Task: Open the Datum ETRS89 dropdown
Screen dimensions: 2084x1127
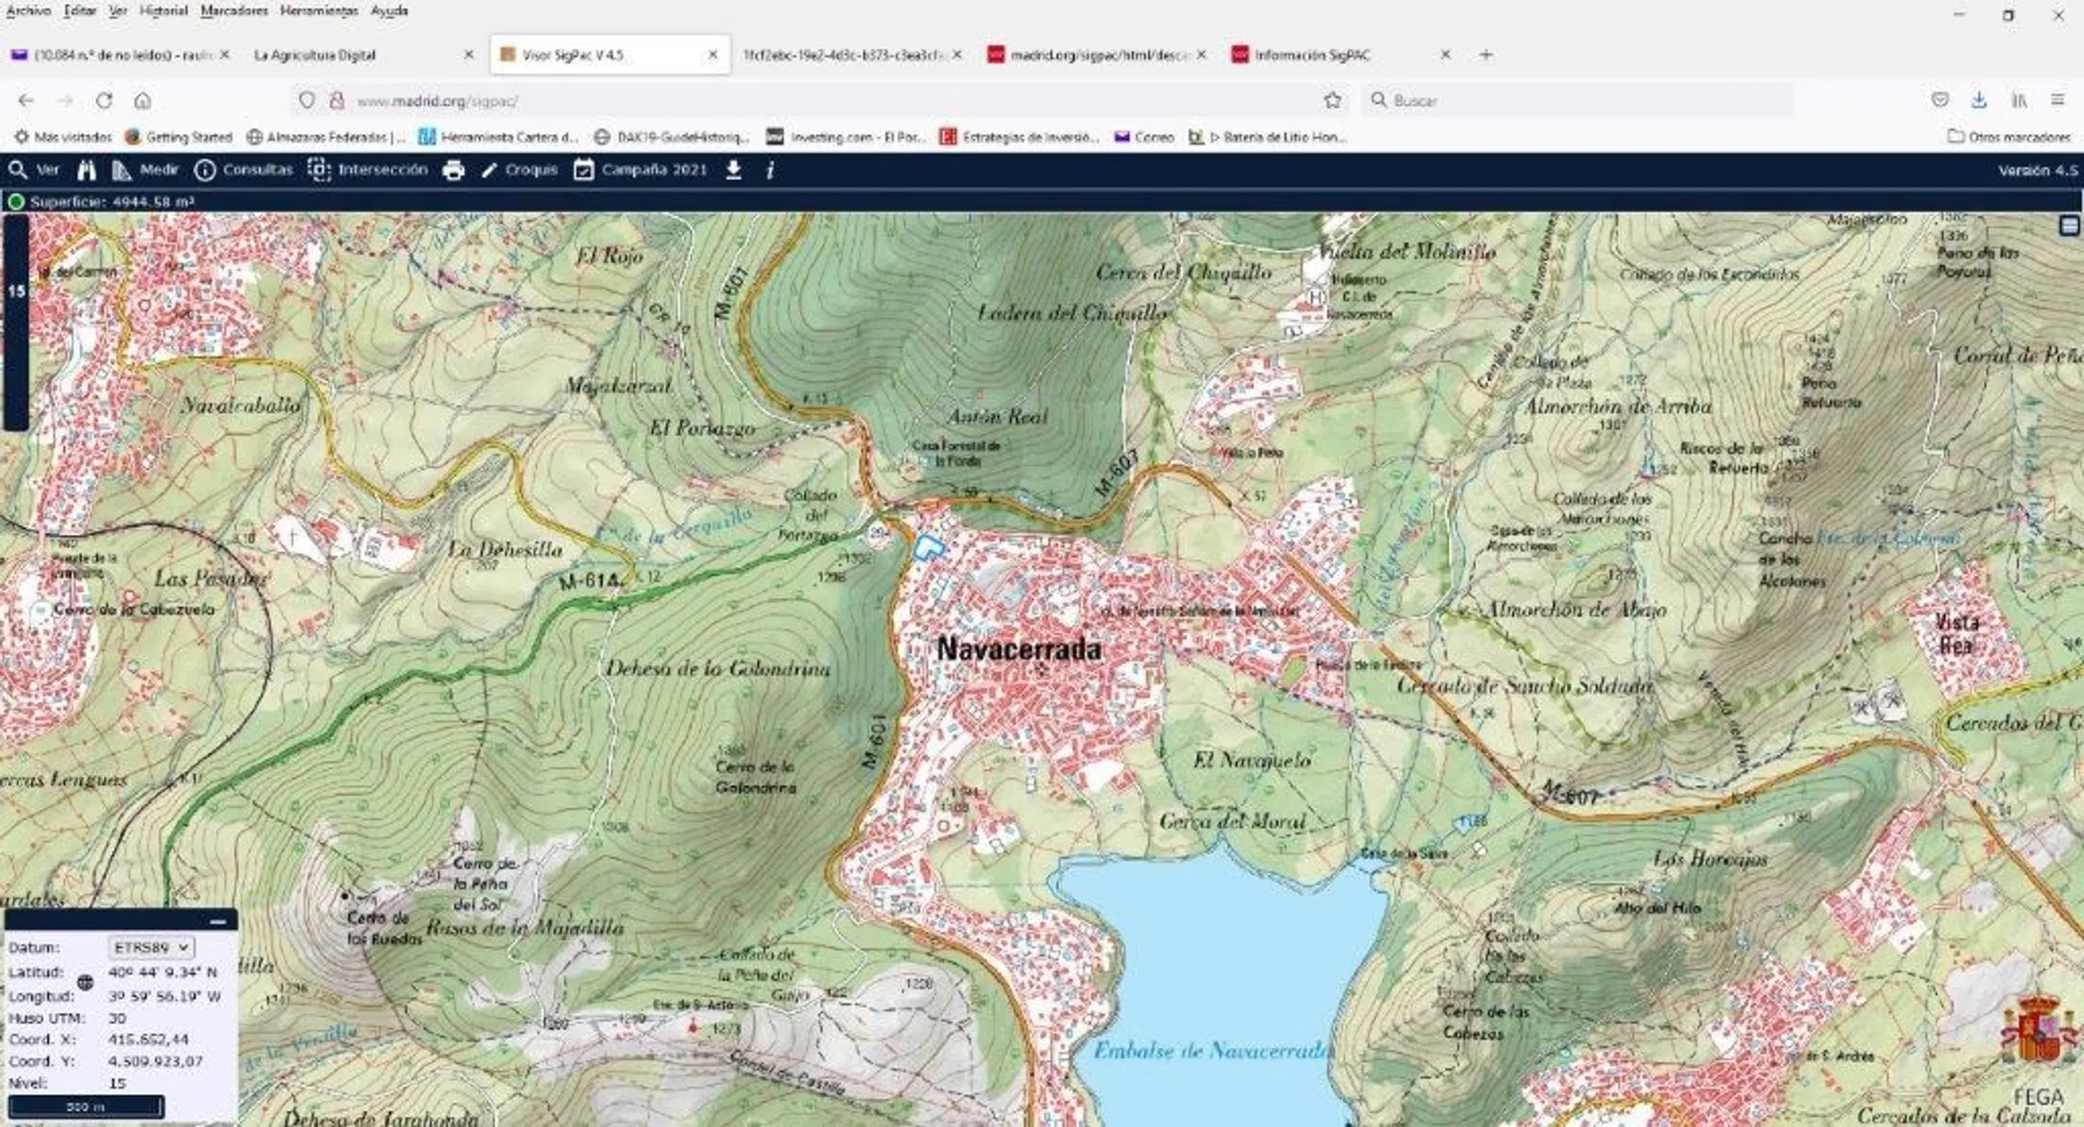Action: [150, 947]
